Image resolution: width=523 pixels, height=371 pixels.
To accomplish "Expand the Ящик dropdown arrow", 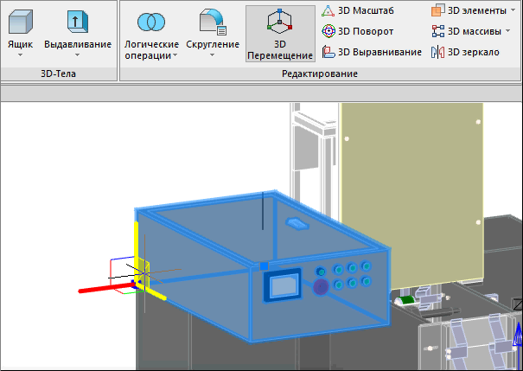I will (21, 55).
